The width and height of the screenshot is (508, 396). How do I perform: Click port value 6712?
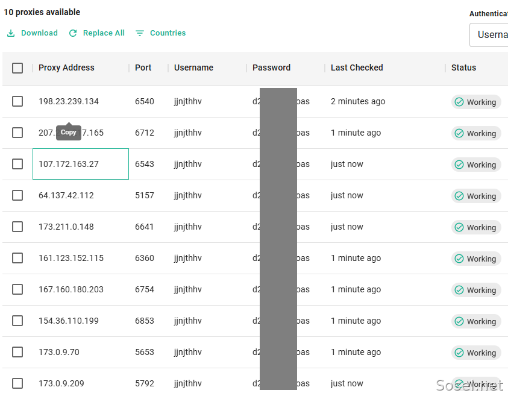[145, 133]
